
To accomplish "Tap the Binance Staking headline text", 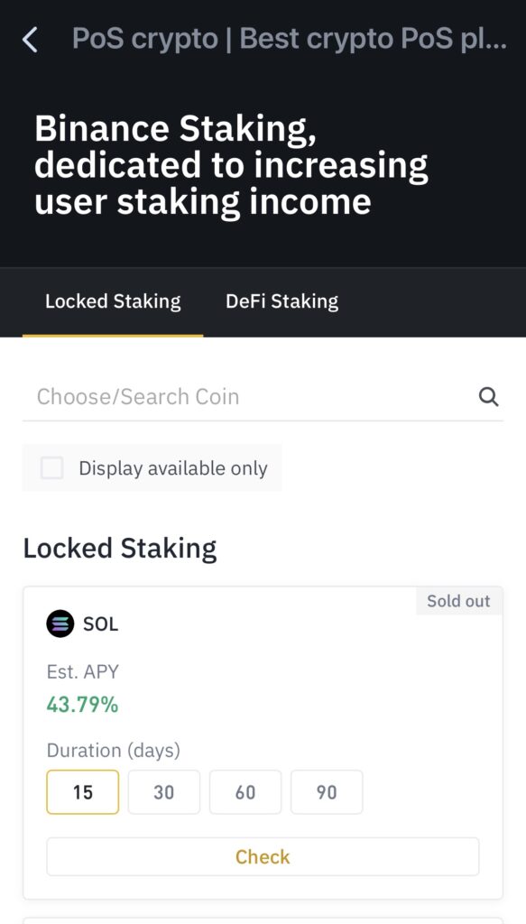I will [231, 165].
